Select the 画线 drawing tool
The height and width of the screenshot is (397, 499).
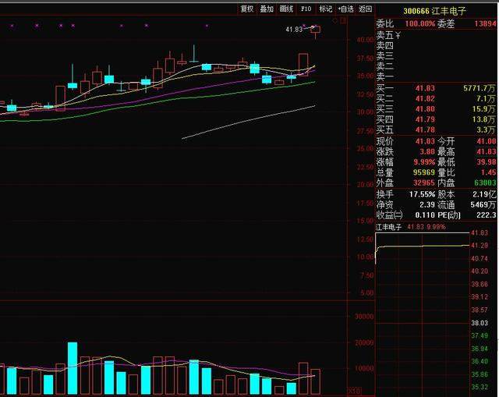tap(286, 9)
